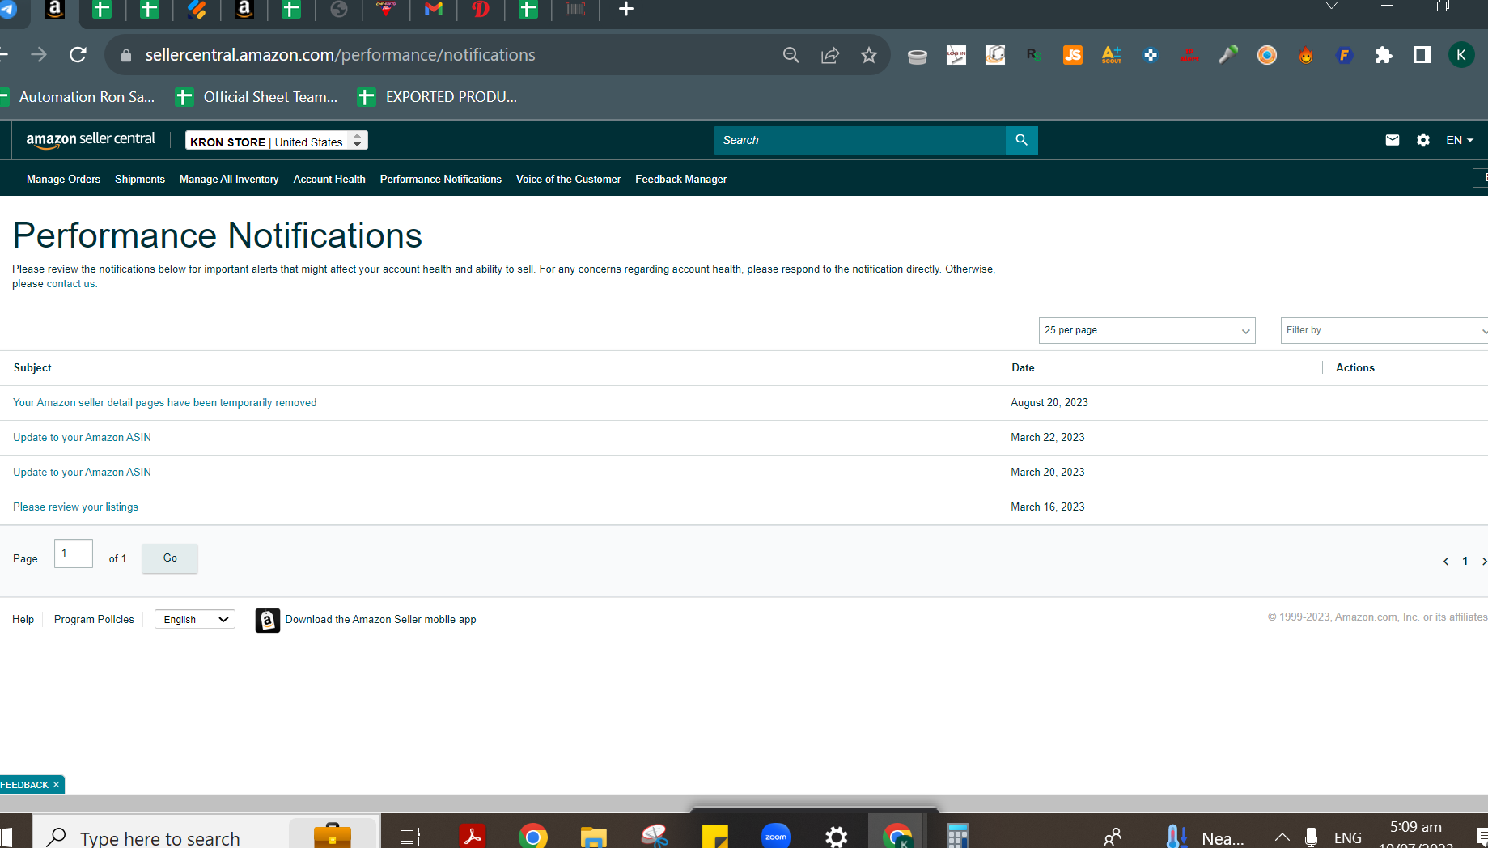Open a new browser tab
1488x848 pixels.
point(626,10)
